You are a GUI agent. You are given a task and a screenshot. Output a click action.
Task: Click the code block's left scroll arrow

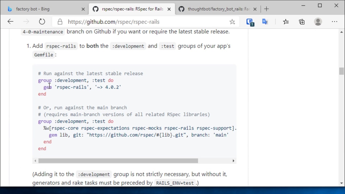pyautogui.click(x=35, y=161)
